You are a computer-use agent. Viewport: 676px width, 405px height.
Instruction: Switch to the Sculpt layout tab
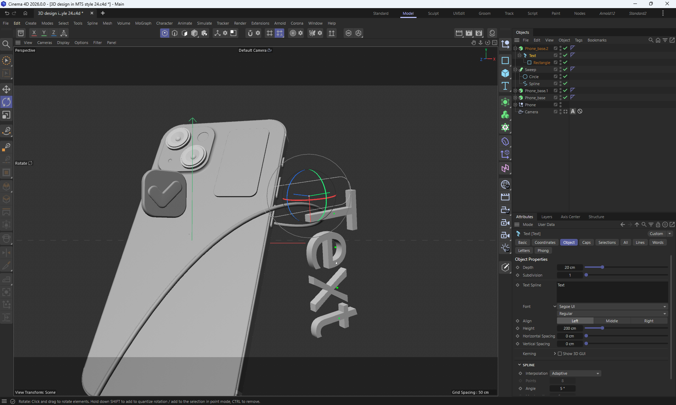click(433, 13)
